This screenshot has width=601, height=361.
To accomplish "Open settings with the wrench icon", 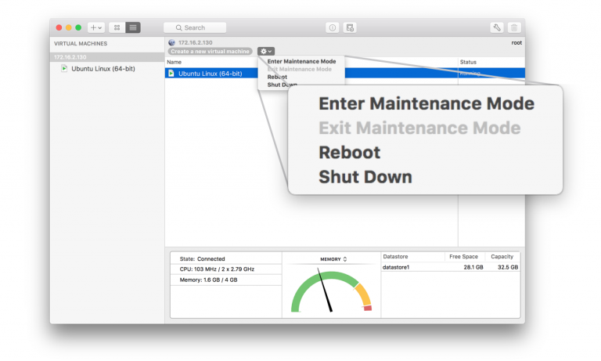I will click(497, 27).
